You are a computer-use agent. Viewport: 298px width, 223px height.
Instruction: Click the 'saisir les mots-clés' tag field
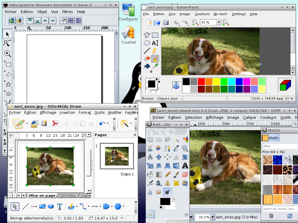280,209
